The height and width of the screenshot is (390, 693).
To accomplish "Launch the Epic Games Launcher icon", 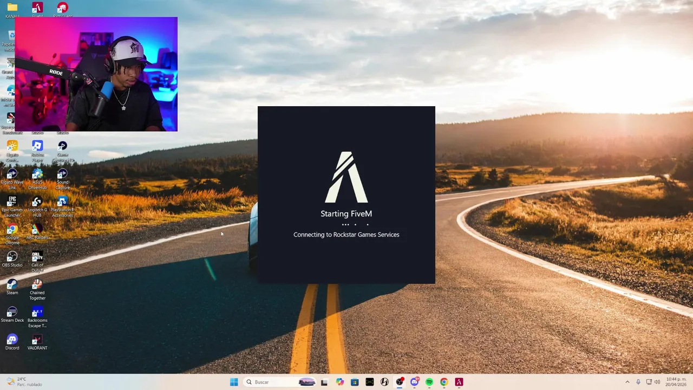I will 12,206.
